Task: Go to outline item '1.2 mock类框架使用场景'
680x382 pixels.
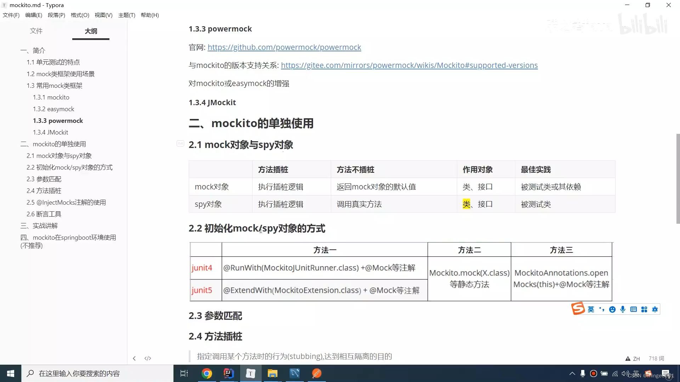Action: (x=61, y=74)
